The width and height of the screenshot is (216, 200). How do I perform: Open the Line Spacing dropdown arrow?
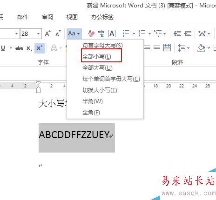pos(189,48)
